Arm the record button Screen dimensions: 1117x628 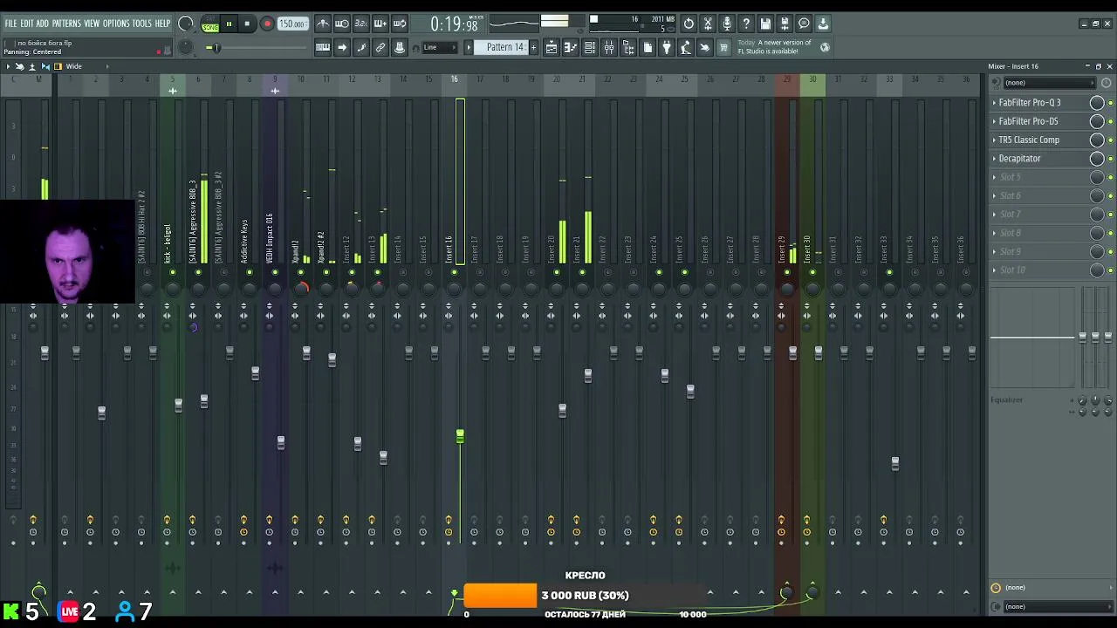click(267, 24)
